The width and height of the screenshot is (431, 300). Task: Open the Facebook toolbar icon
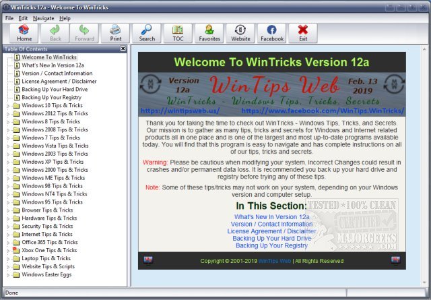coord(272,33)
